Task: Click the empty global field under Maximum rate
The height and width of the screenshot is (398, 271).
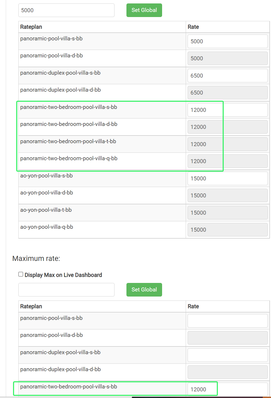Action: pos(66,290)
